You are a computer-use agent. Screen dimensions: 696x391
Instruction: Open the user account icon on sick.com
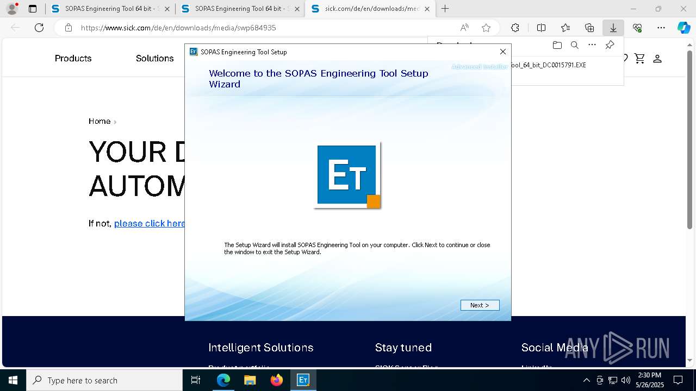[x=657, y=58]
